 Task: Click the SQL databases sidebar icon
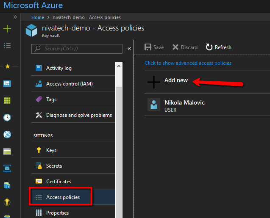pos(7,185)
